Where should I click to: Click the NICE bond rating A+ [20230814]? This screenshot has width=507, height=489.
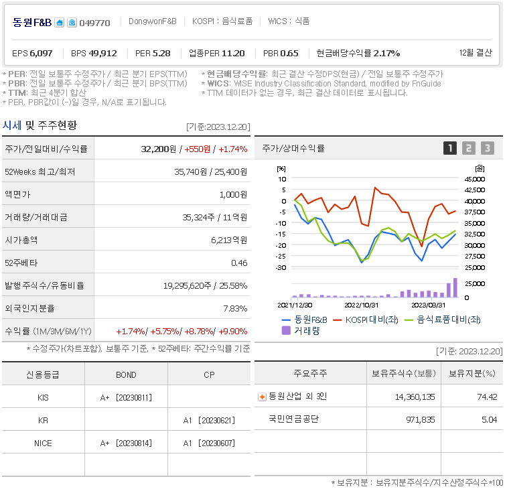tap(126, 443)
